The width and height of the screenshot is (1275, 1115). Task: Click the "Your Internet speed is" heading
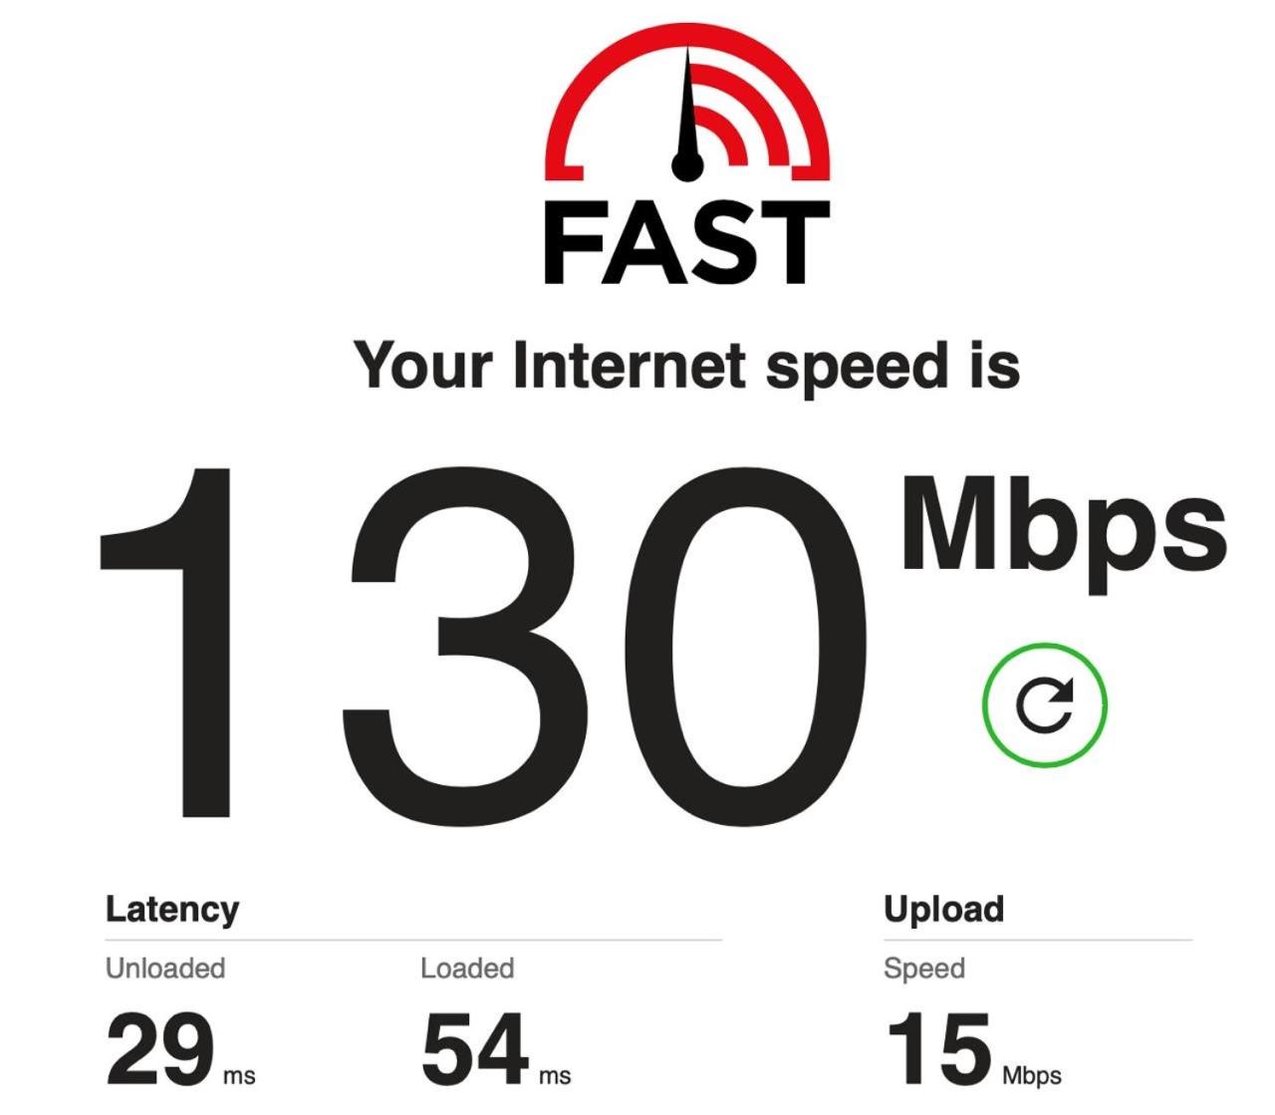(x=687, y=367)
